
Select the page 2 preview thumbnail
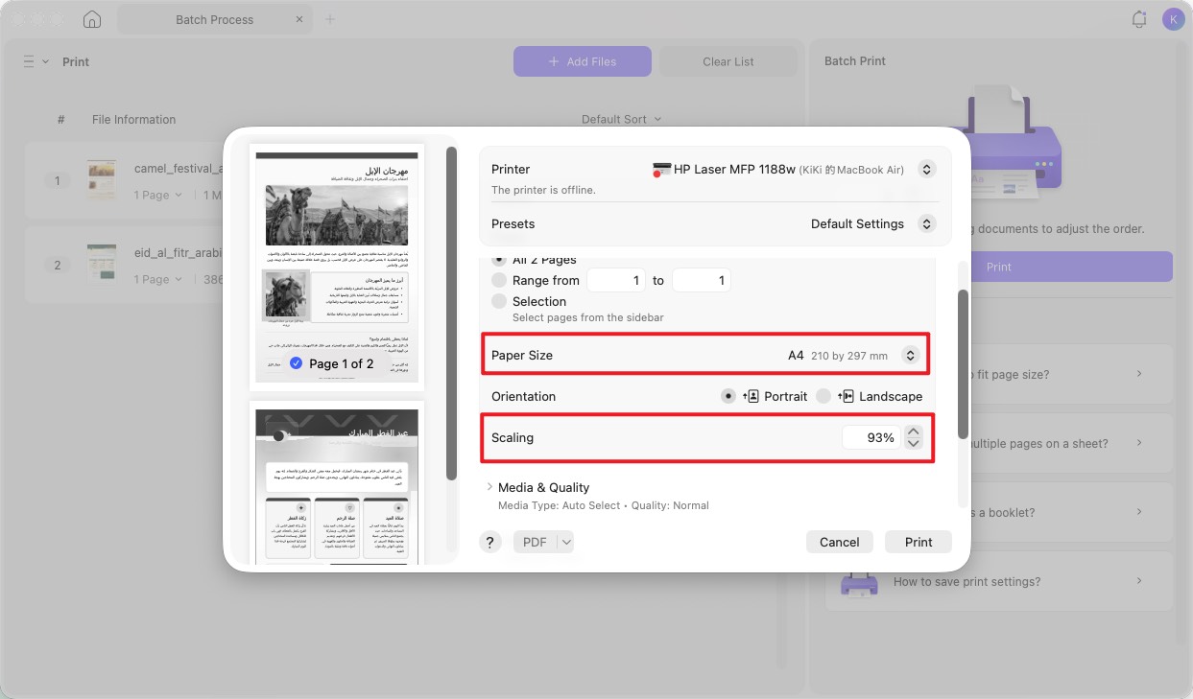pos(337,484)
